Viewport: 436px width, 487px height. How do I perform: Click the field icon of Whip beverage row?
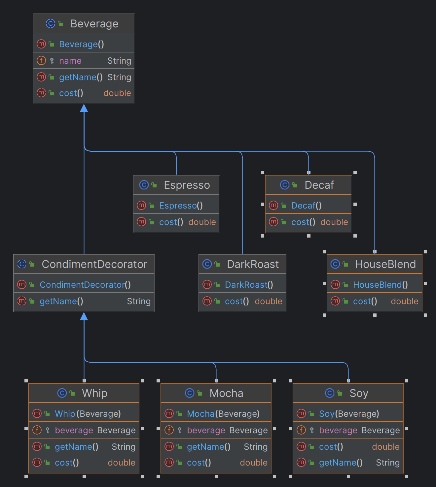click(37, 430)
